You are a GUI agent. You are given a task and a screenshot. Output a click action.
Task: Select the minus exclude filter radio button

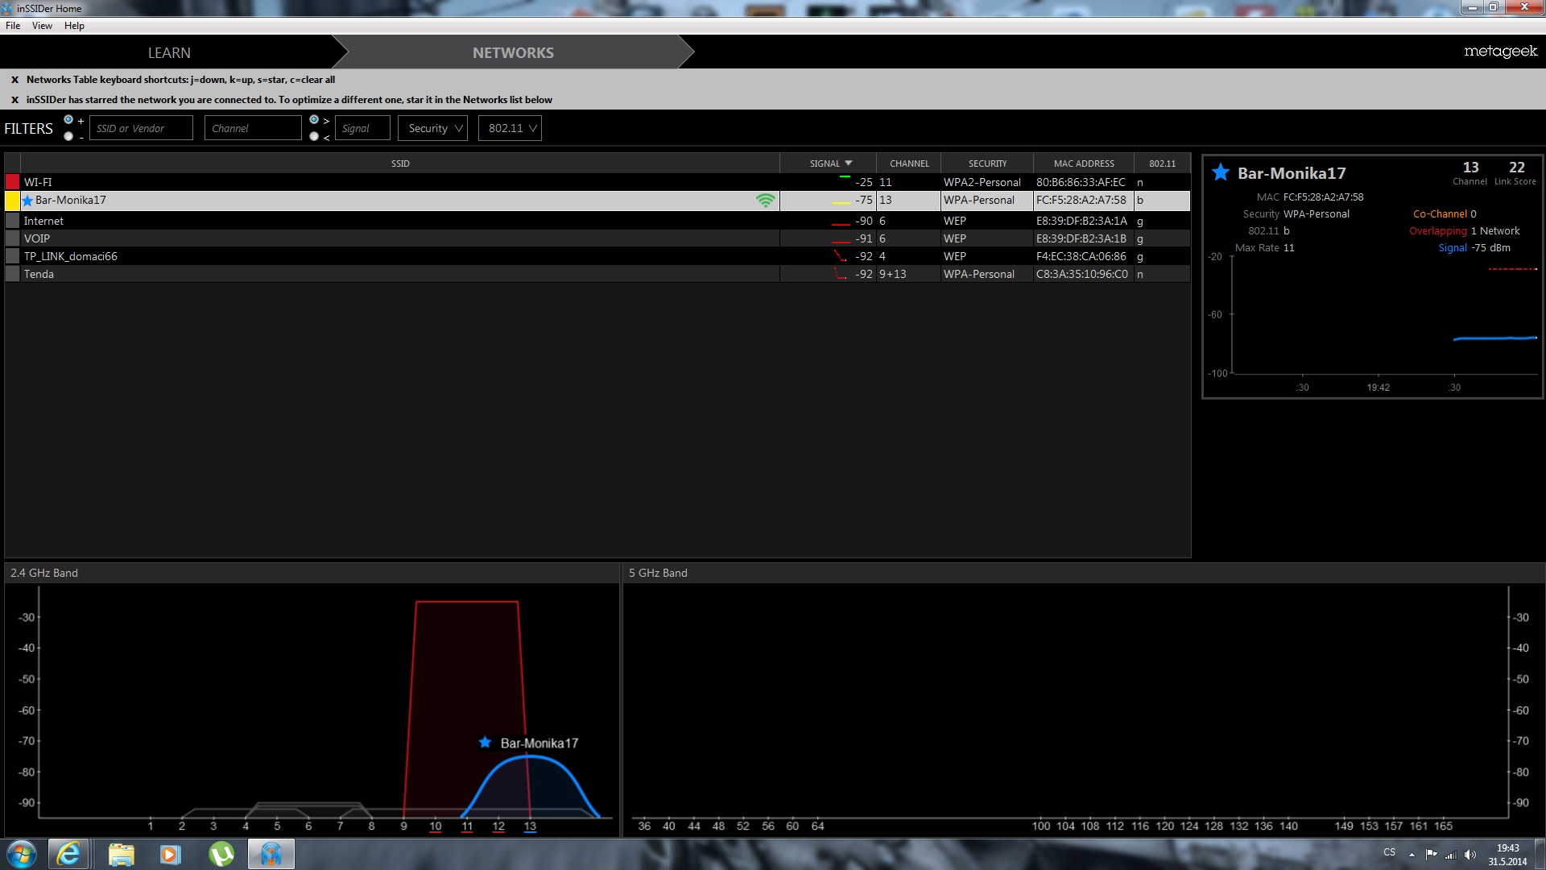pos(68,137)
